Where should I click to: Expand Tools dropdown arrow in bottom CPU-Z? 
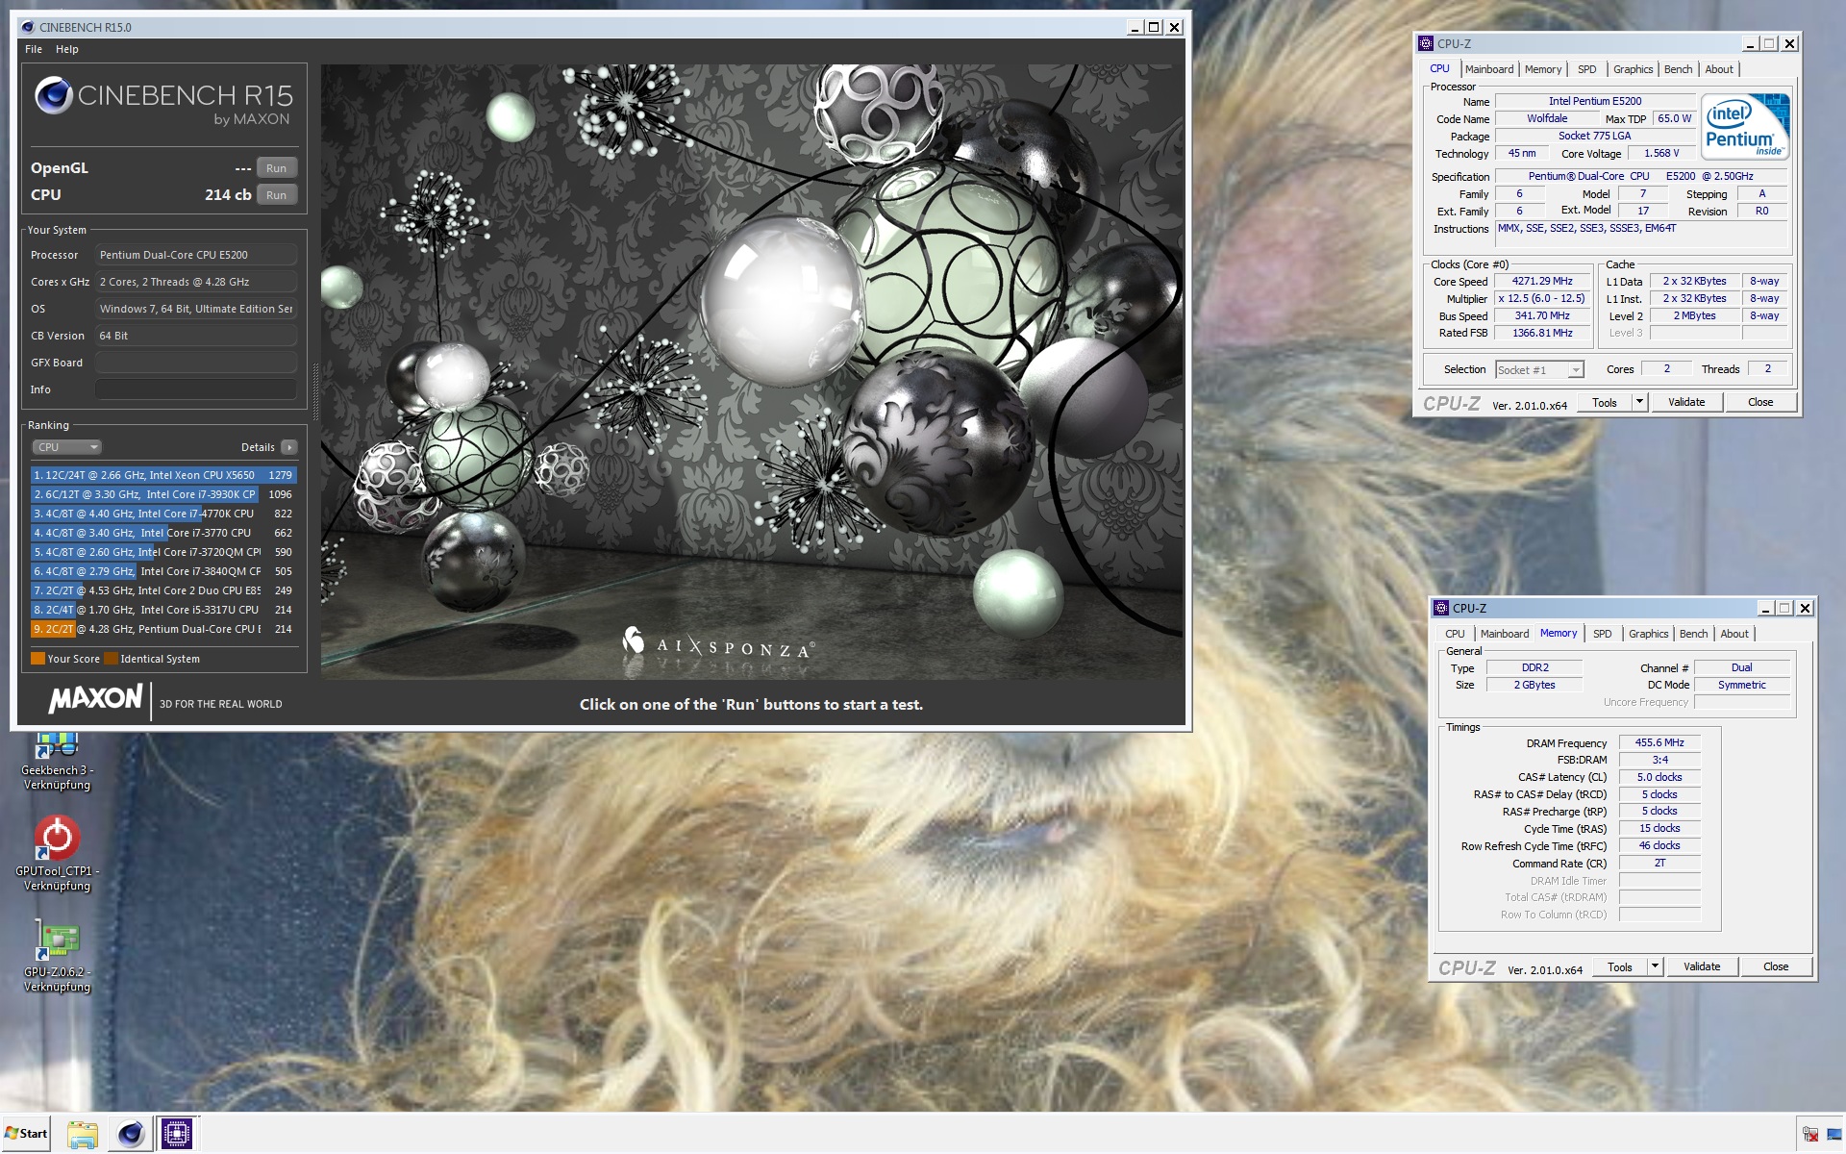pos(1656,966)
